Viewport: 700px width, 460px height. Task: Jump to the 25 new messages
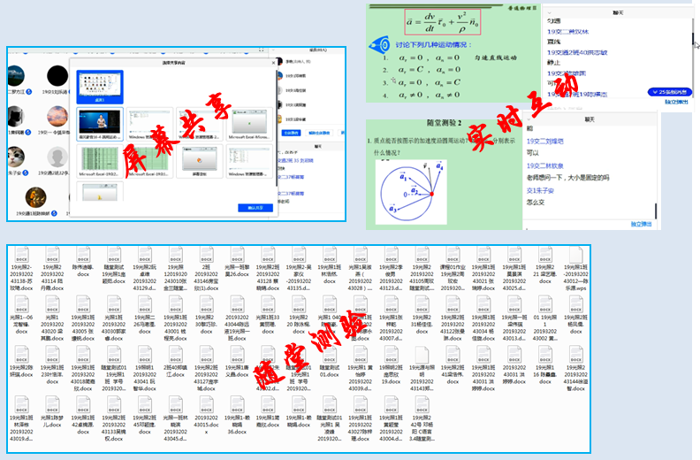pyautogui.click(x=671, y=91)
